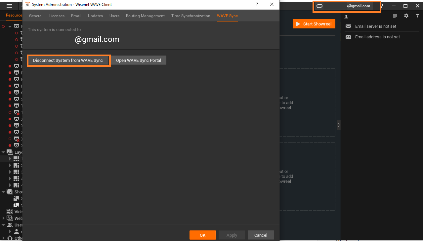
Task: Click the greyed Apply button
Action: (x=232, y=235)
